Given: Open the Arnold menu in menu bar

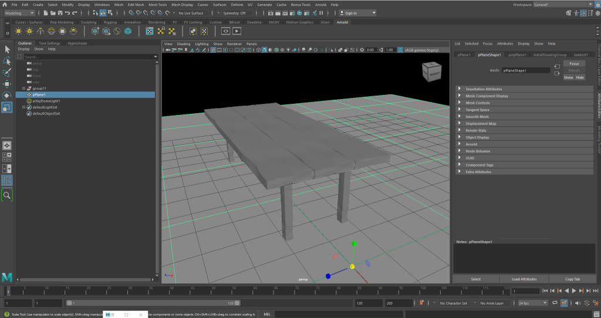Looking at the screenshot, I should click(320, 5).
